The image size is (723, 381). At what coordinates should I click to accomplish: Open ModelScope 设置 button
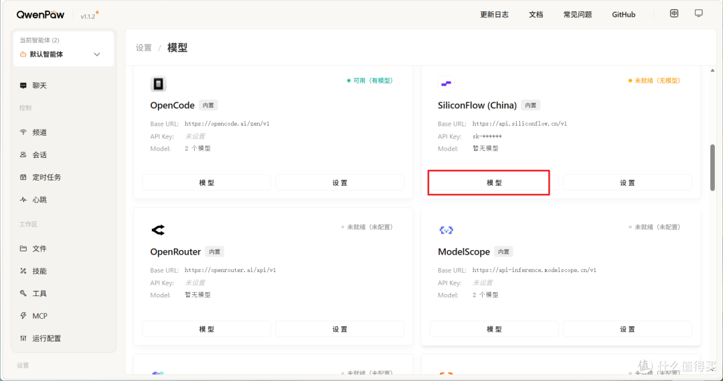click(627, 329)
